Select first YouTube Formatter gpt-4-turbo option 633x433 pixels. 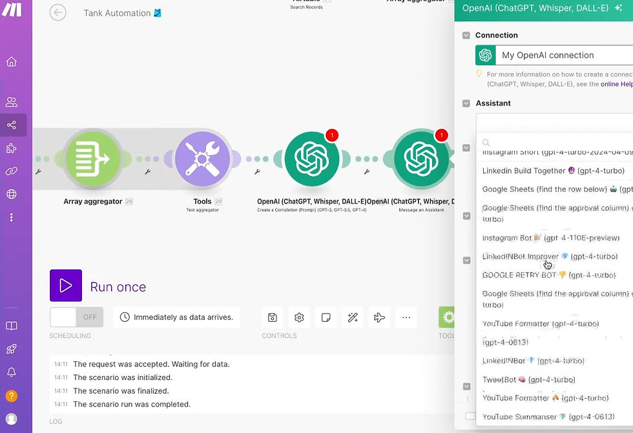(x=555, y=324)
